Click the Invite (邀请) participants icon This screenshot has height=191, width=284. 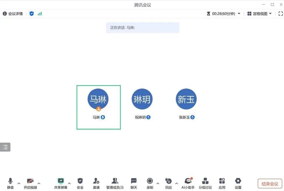click(x=96, y=183)
